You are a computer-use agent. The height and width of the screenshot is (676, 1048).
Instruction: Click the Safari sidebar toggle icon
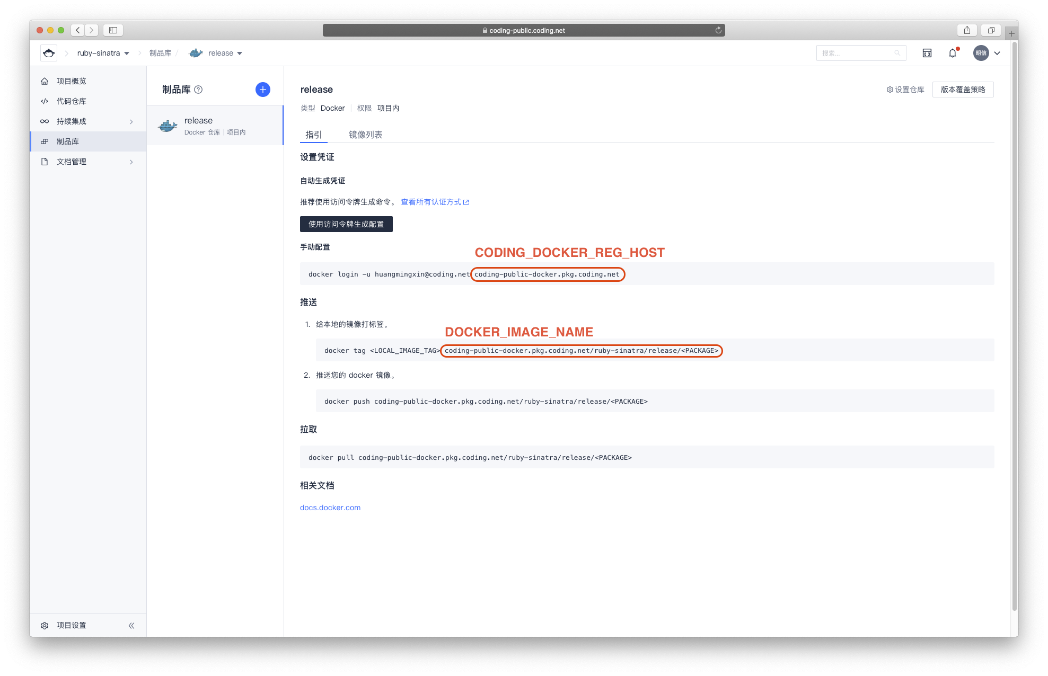pos(113,30)
